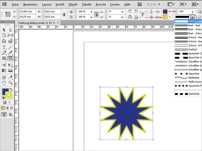The image size is (202, 151).
Task: Toggle formatting affects text
Action: [9, 102]
